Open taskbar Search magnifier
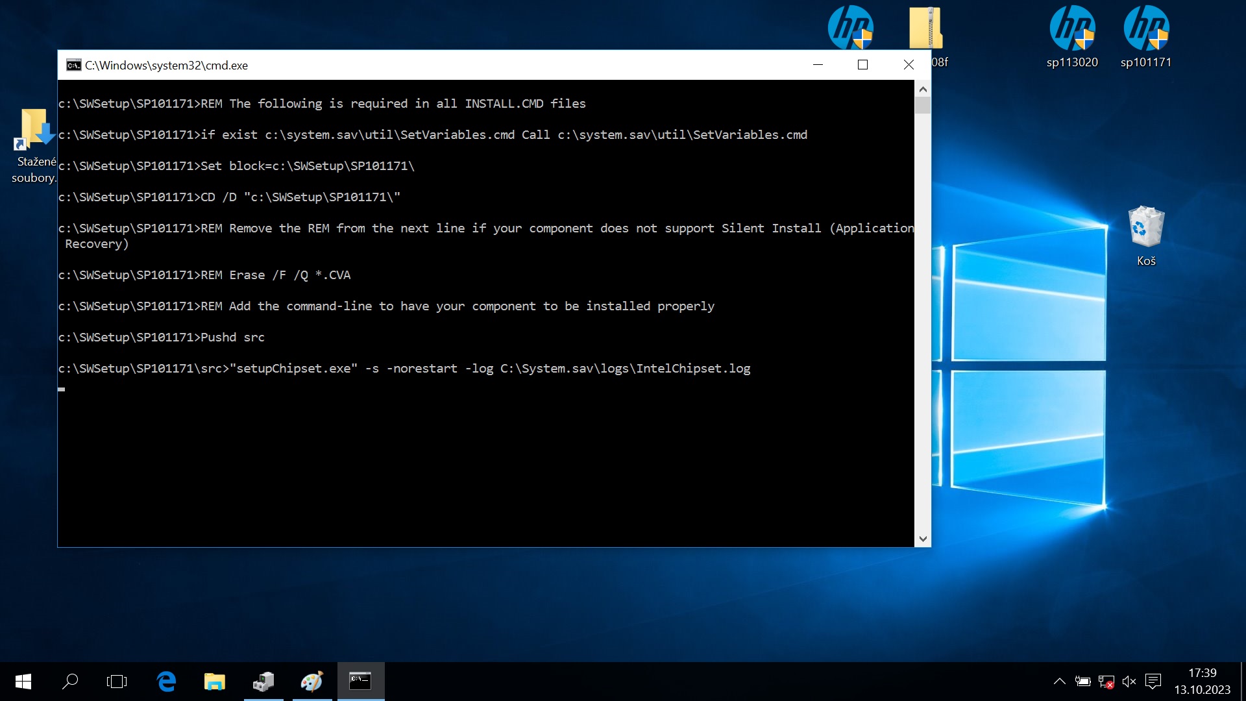 click(x=70, y=682)
